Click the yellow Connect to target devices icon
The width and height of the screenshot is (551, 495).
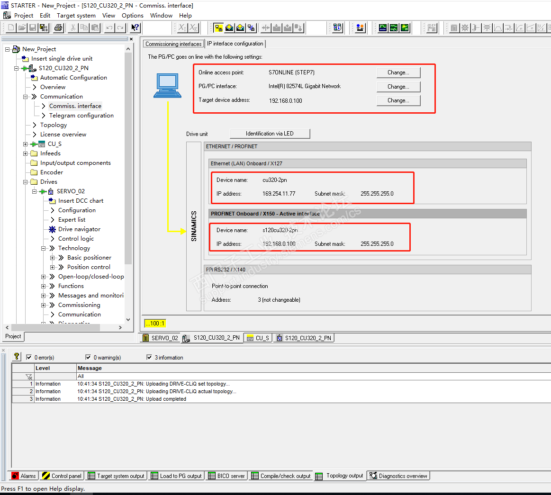point(218,27)
